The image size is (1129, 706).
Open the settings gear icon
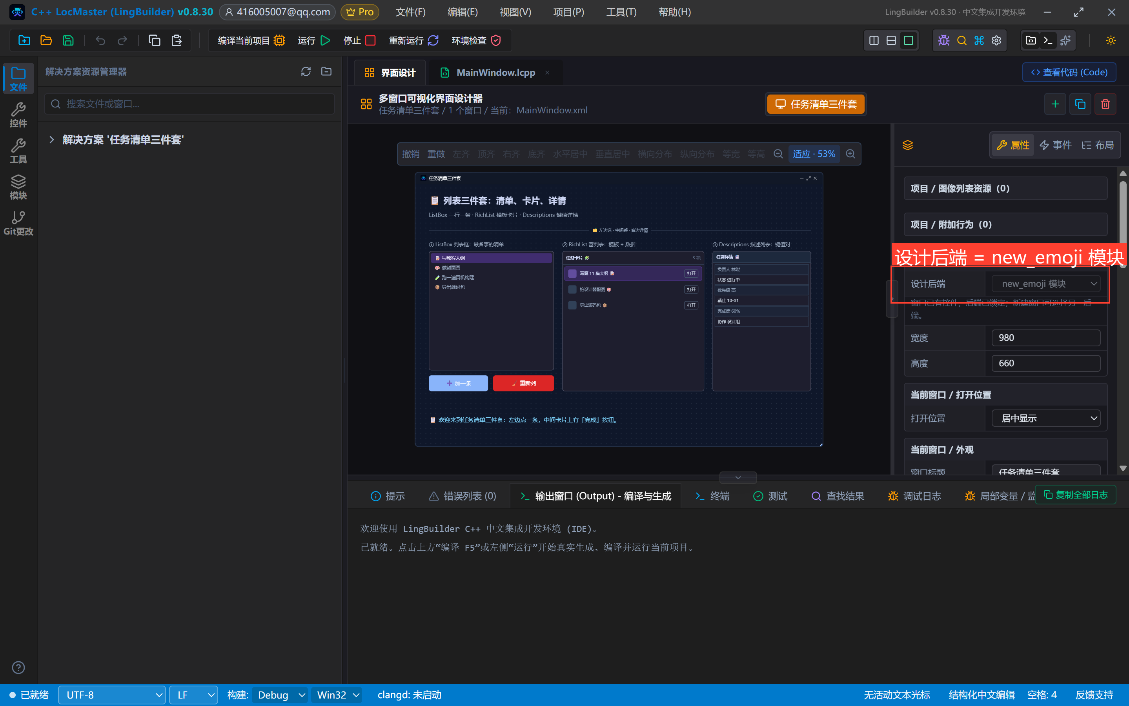(x=996, y=41)
